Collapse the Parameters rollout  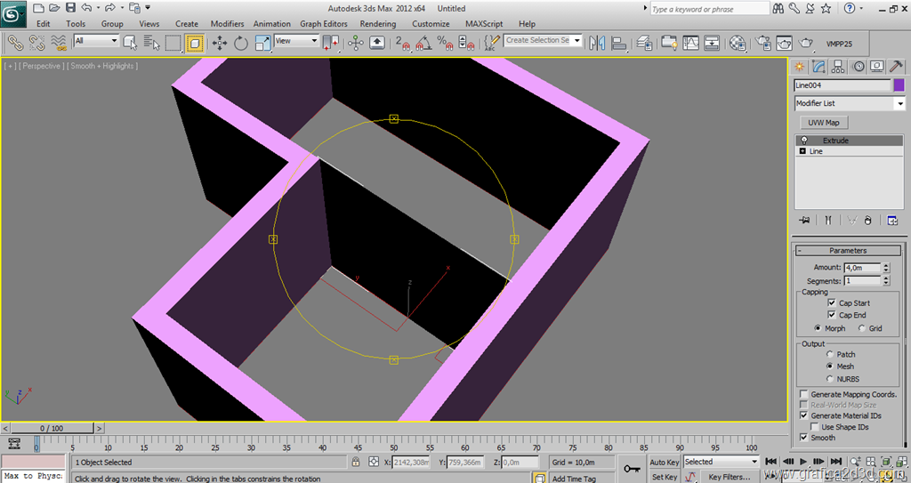(847, 251)
